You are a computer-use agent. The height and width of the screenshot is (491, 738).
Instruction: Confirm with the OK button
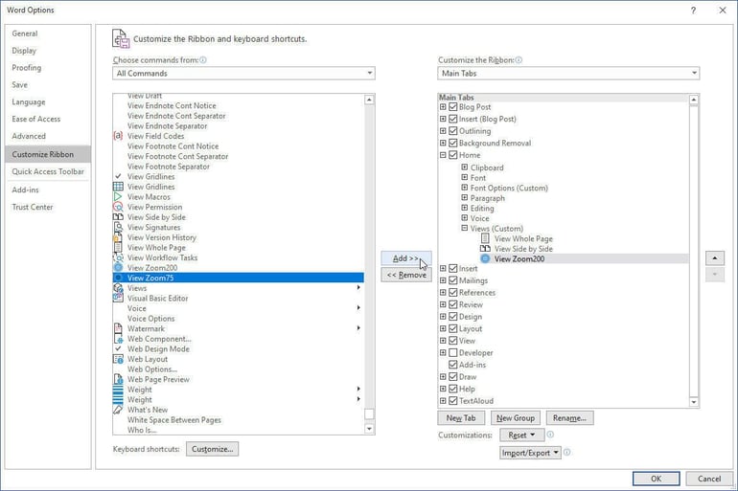(x=657, y=479)
